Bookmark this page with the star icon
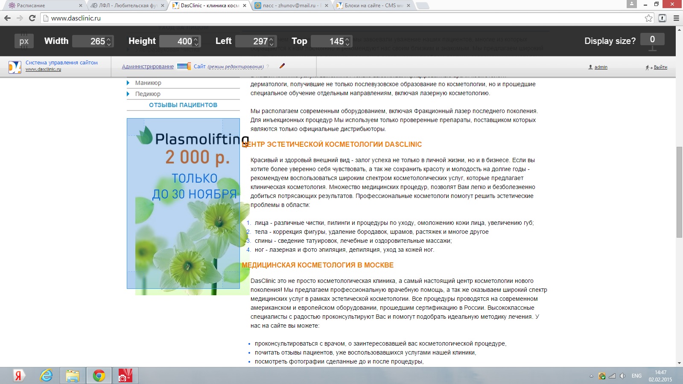The width and height of the screenshot is (683, 384). (648, 18)
